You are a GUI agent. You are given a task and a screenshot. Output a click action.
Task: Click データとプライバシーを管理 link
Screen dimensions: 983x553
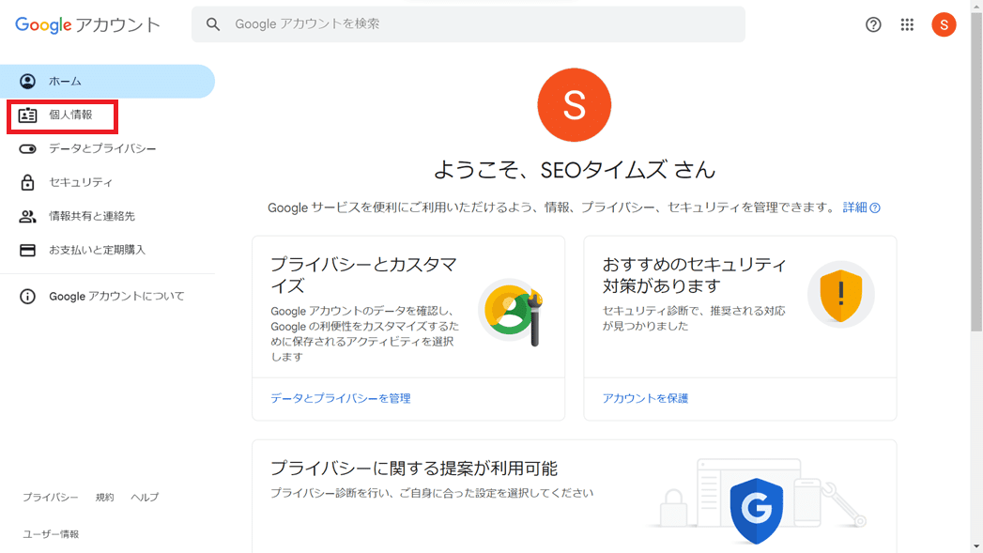click(341, 398)
